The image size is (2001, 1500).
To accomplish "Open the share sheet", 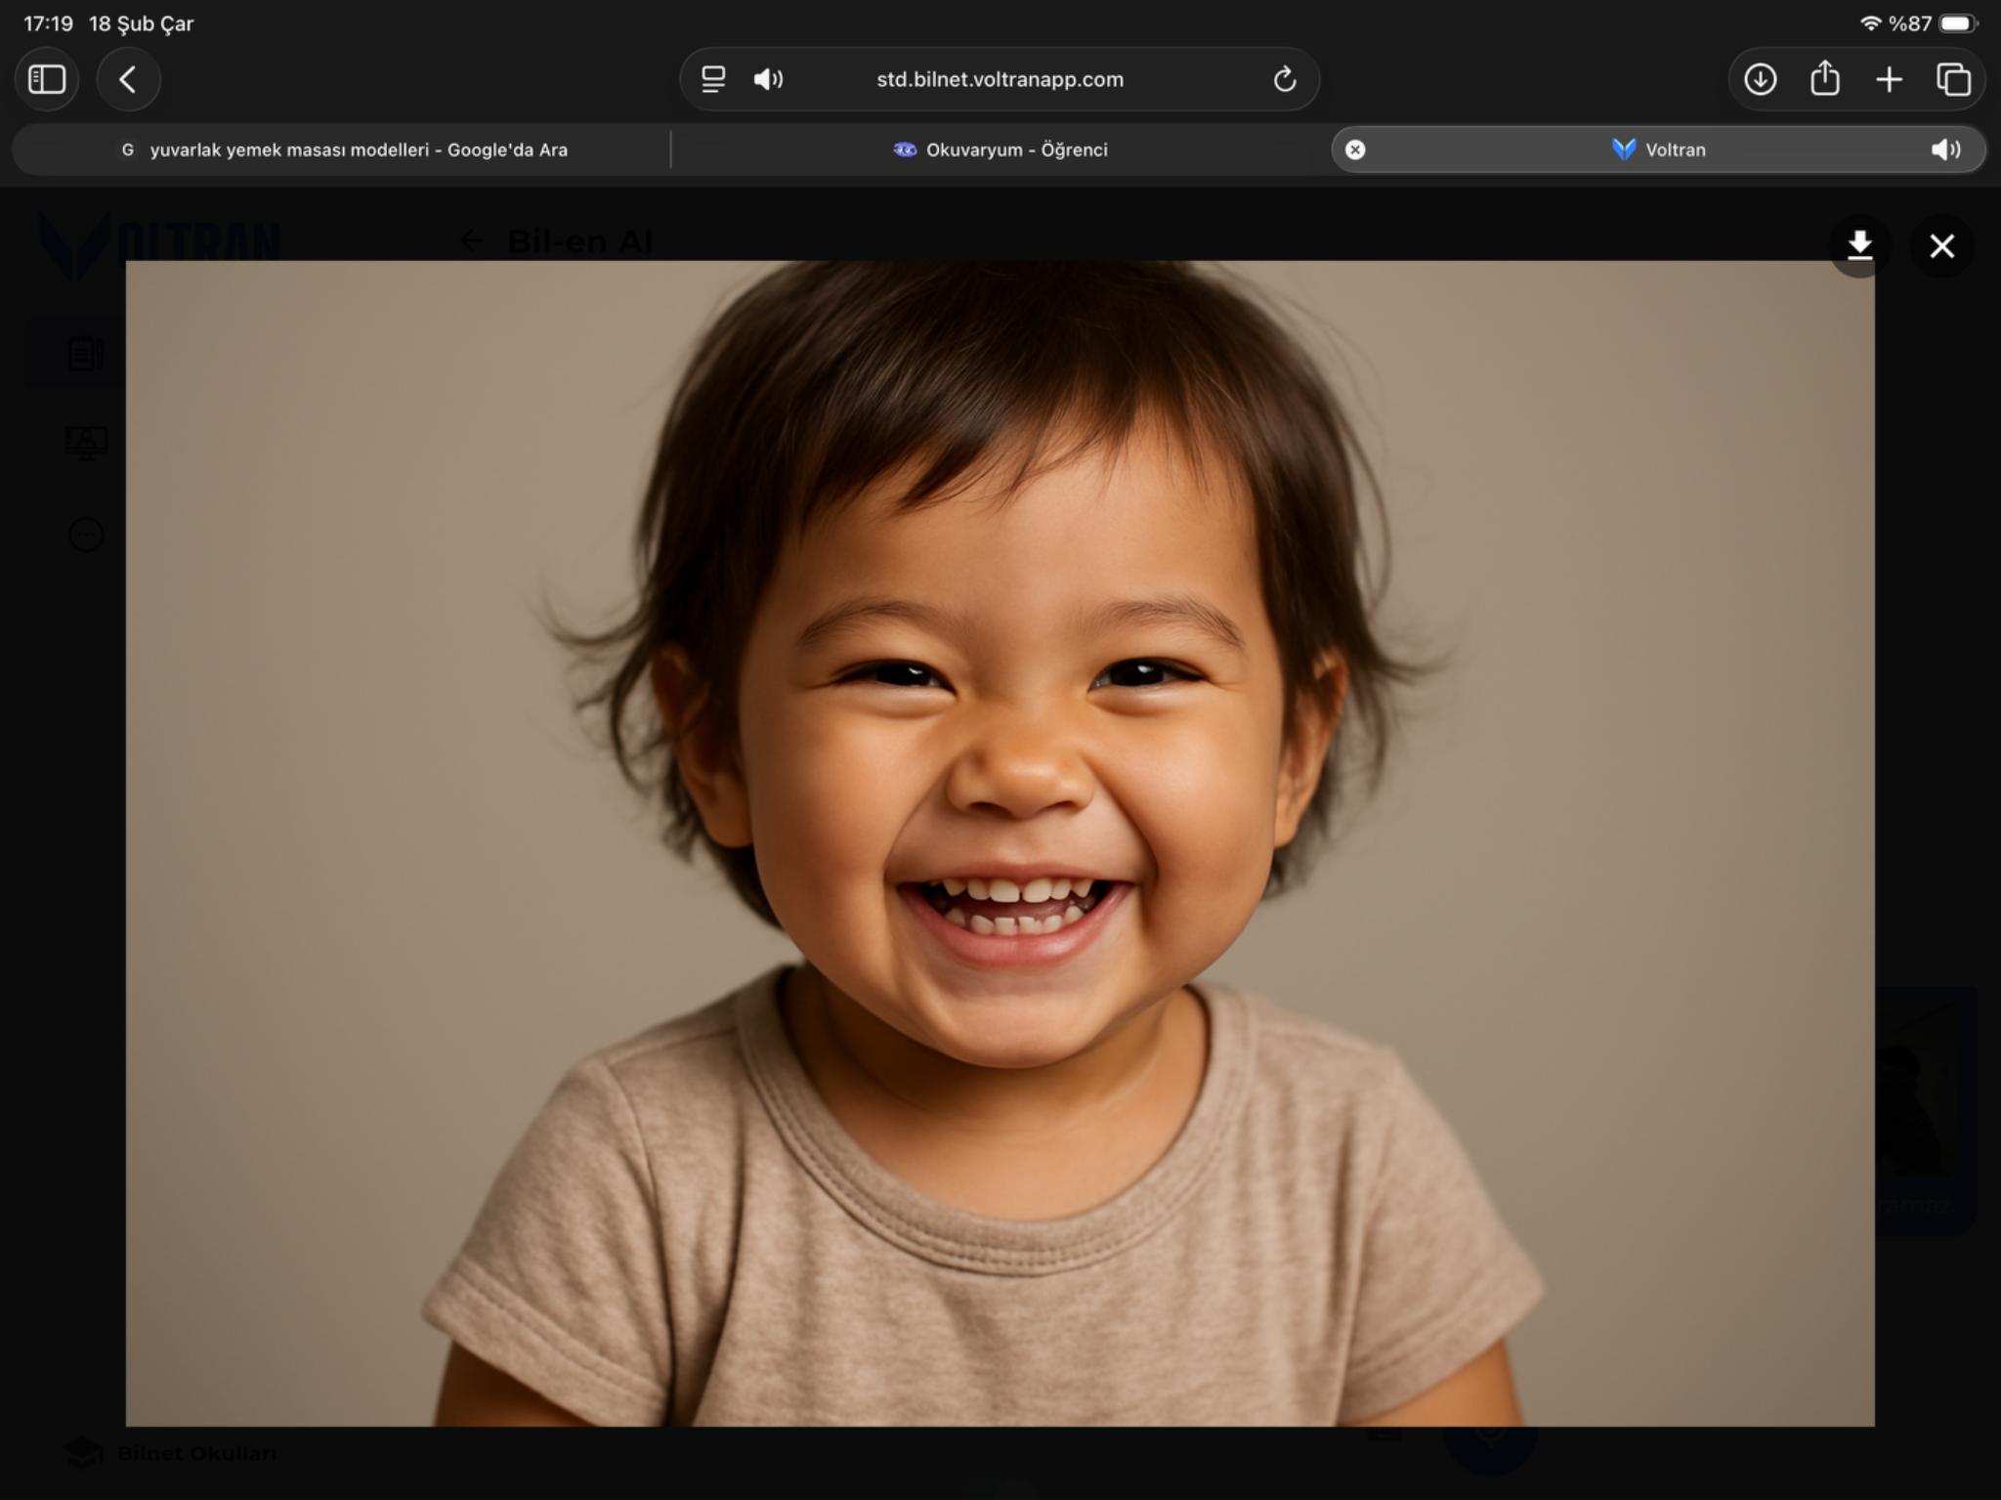I will (x=1824, y=79).
